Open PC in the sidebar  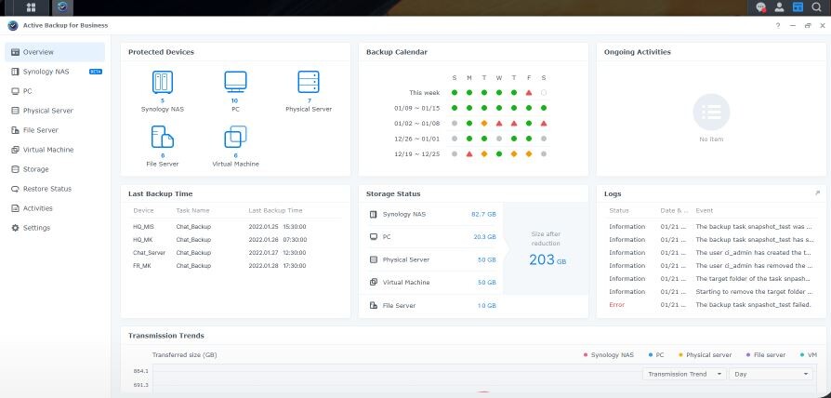[55, 91]
